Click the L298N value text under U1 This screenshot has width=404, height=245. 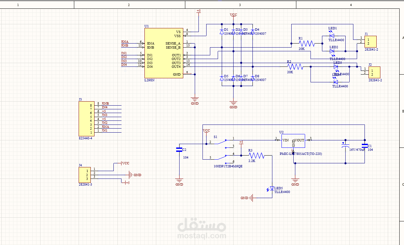(x=150, y=80)
